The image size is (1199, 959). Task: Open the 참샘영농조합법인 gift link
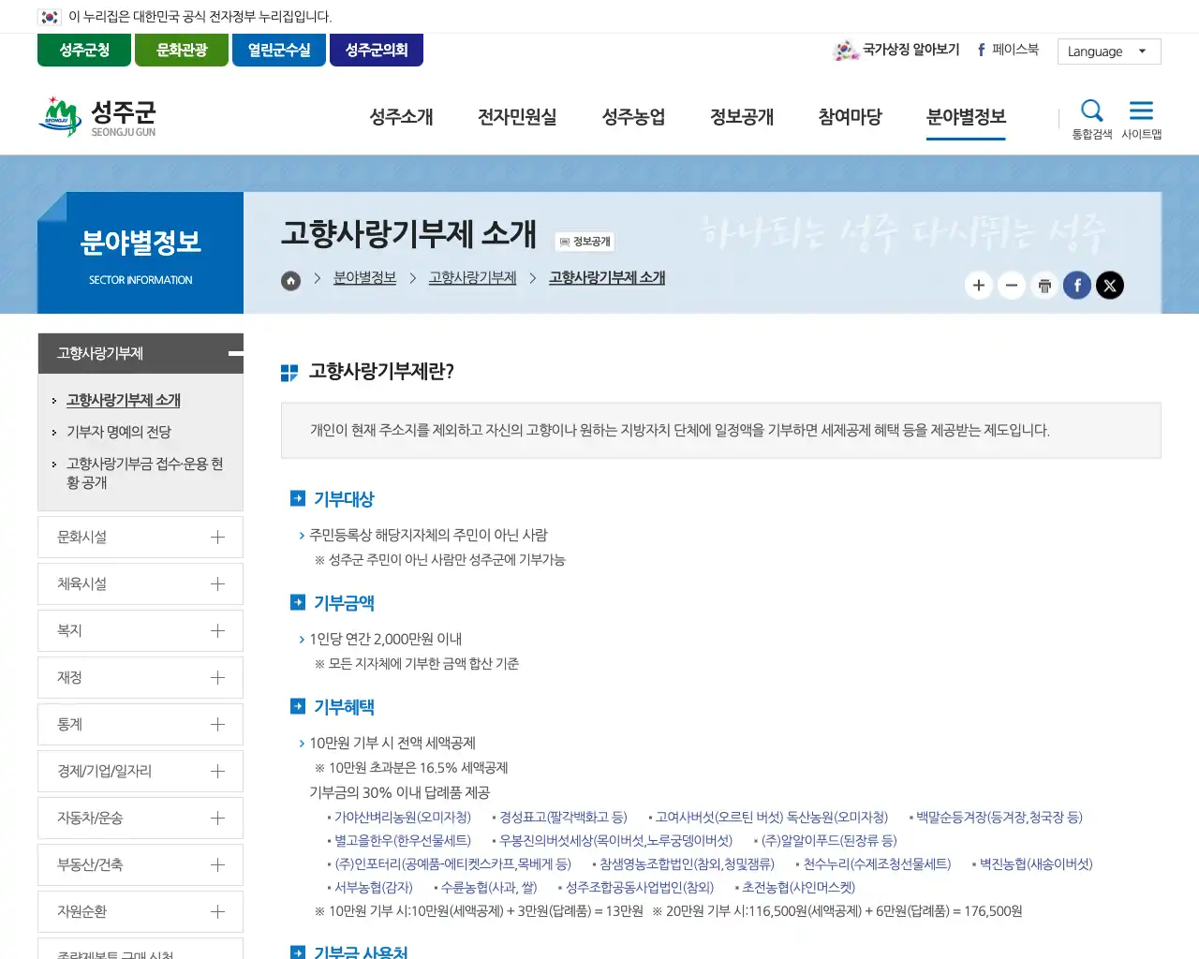point(687,864)
